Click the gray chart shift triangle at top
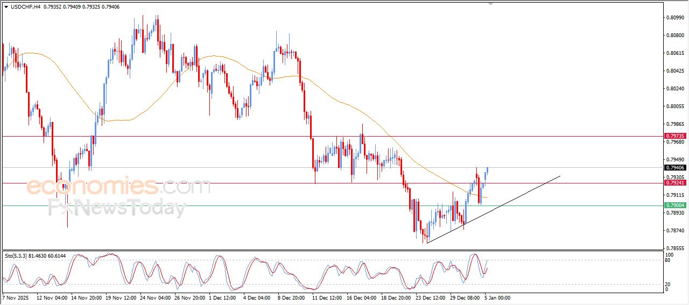 [490, 4]
